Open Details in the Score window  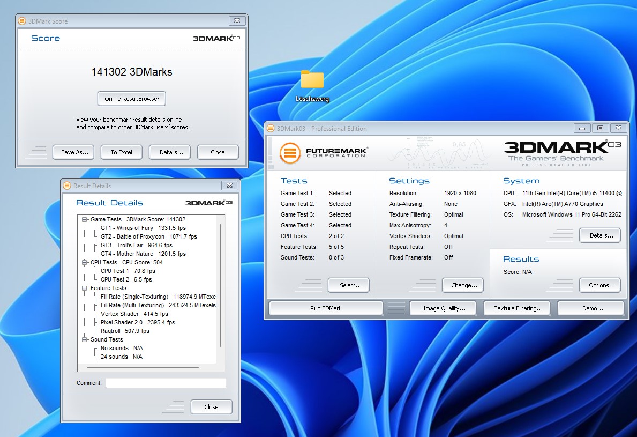click(170, 152)
